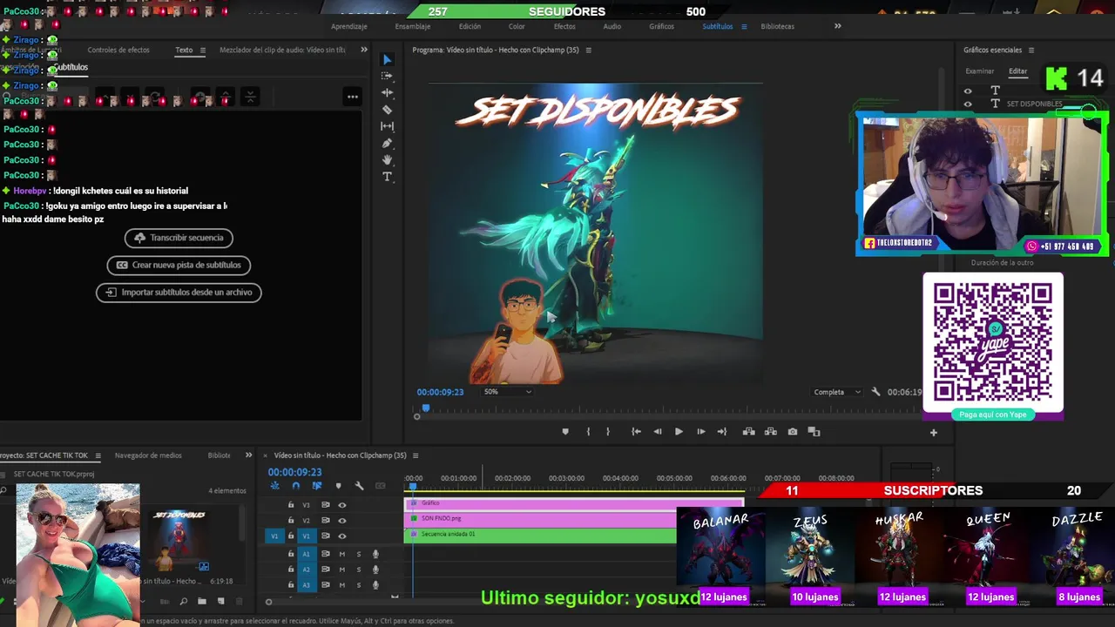Open Navegador de medios tab

coord(148,455)
